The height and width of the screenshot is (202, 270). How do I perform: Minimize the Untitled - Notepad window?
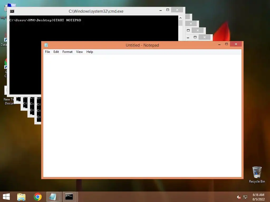point(219,44)
